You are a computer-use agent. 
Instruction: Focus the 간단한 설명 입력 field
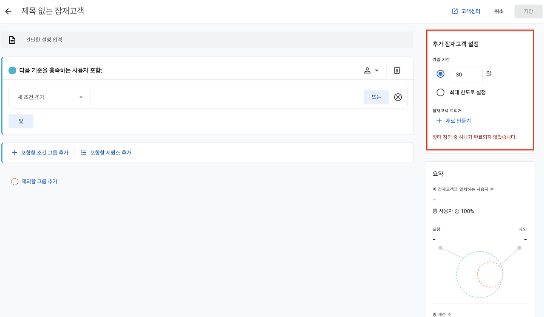207,40
